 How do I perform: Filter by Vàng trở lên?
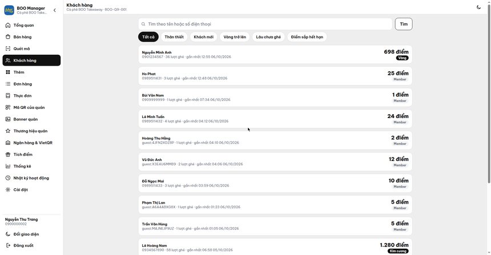tap(235, 37)
